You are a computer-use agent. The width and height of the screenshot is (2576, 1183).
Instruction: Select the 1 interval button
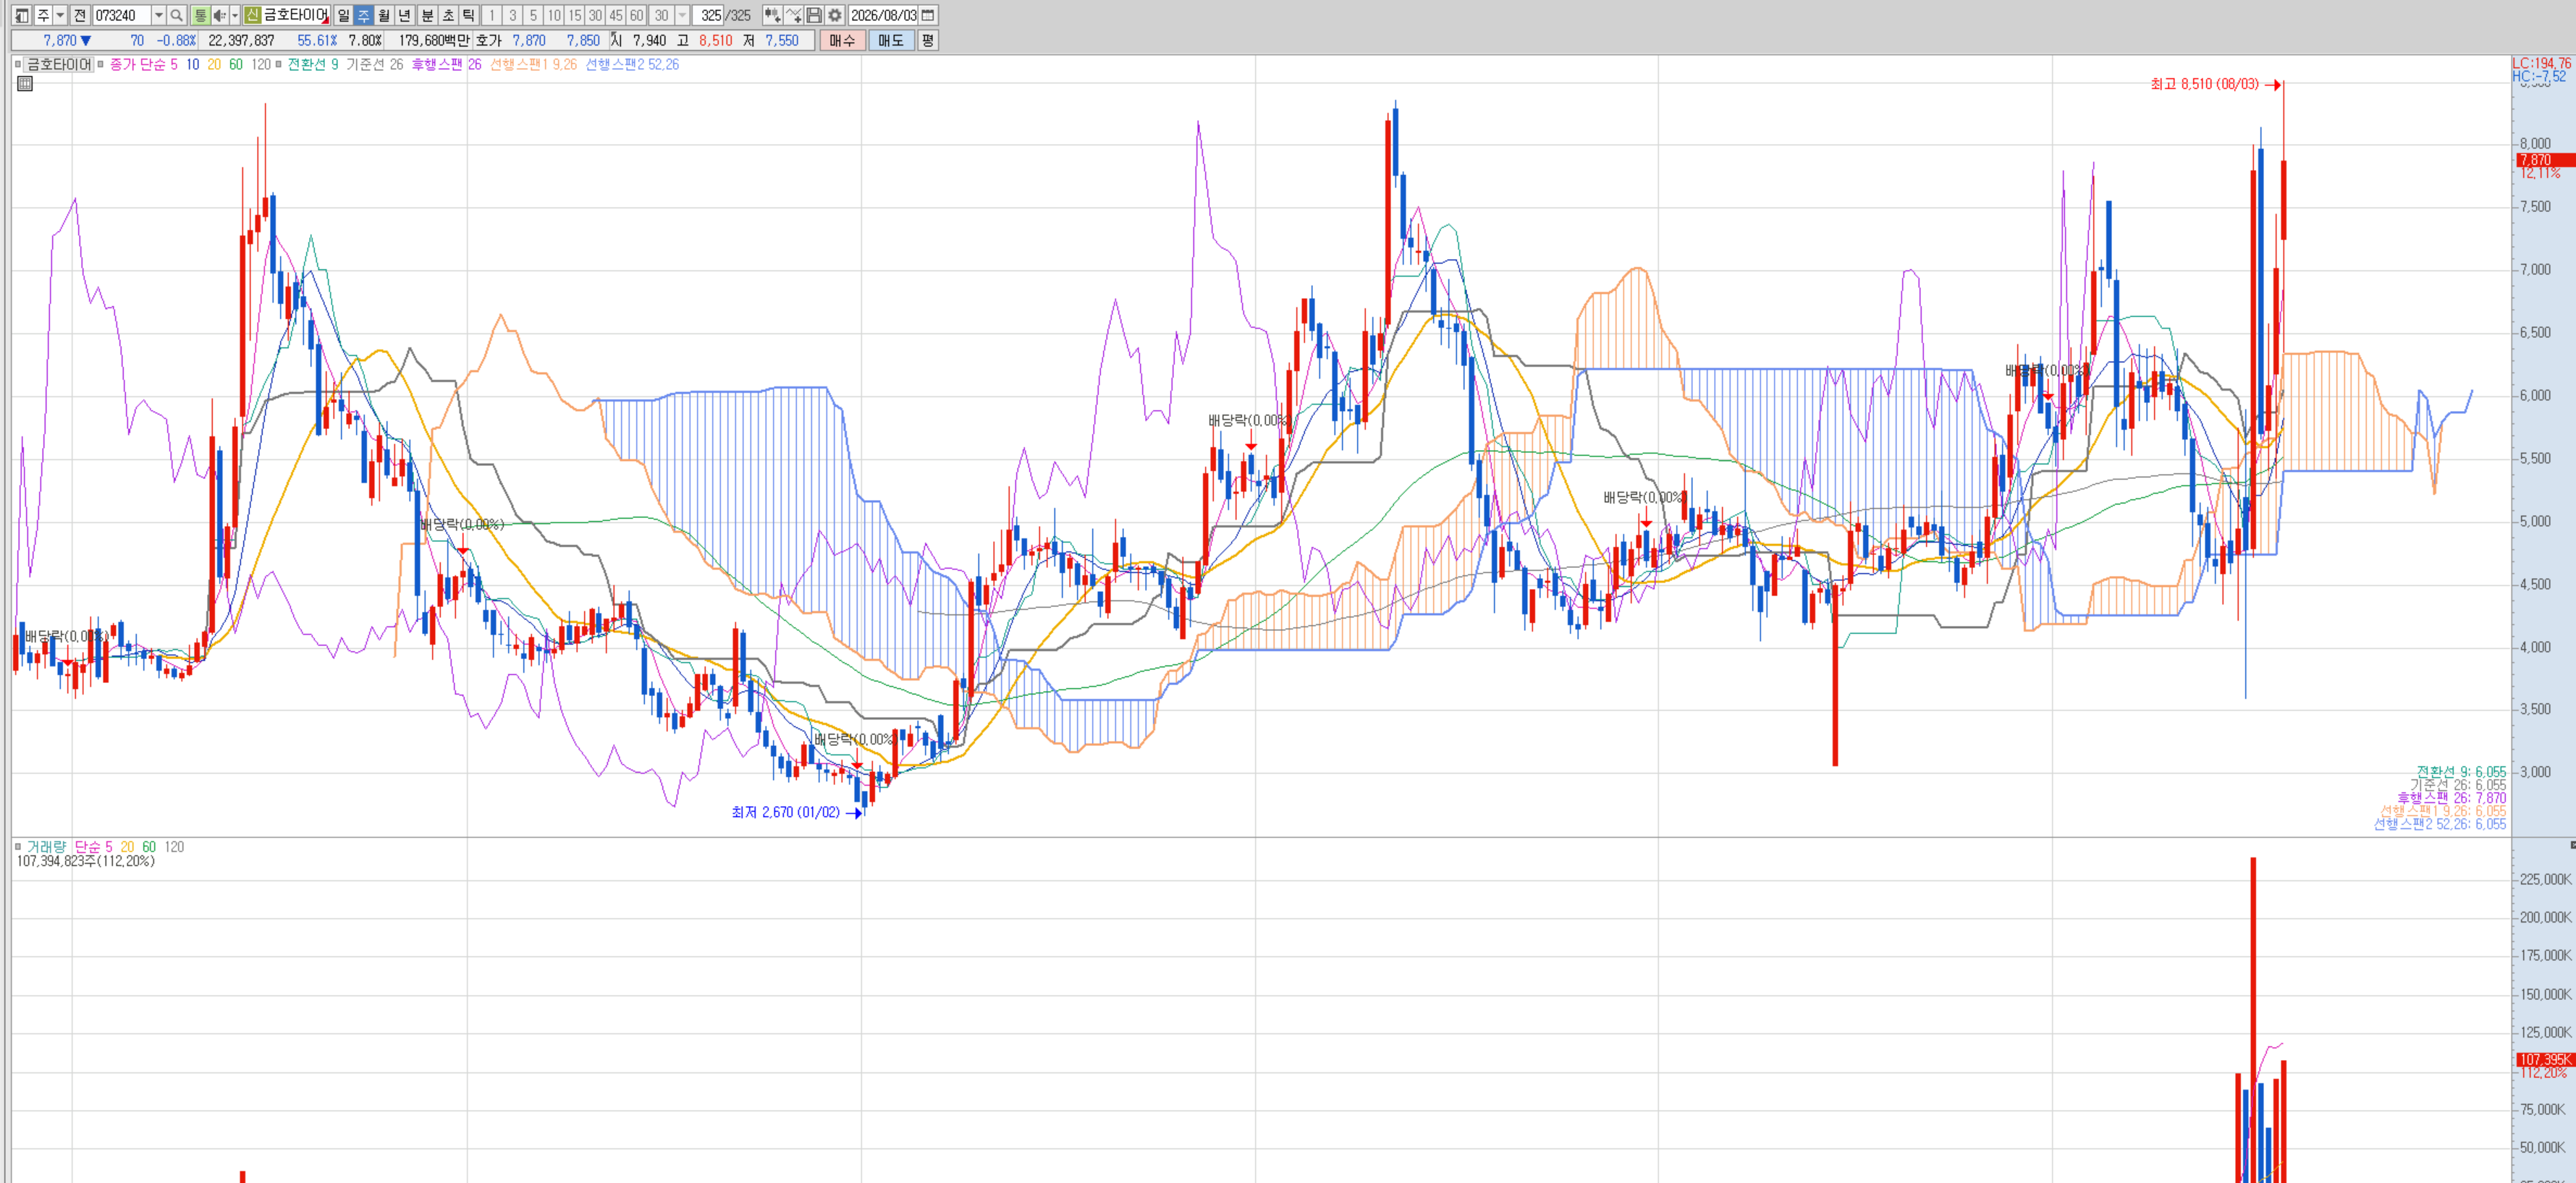click(x=492, y=15)
